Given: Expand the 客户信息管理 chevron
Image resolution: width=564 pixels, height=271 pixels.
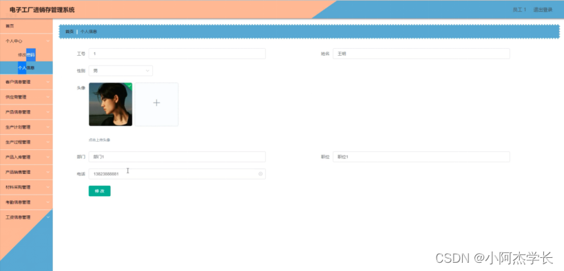Looking at the screenshot, I should coord(48,83).
